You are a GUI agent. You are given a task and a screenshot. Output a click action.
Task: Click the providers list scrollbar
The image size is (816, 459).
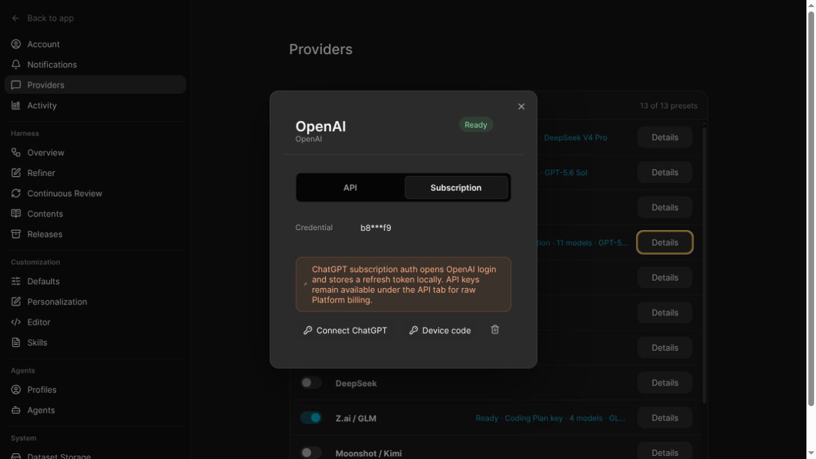(704, 264)
